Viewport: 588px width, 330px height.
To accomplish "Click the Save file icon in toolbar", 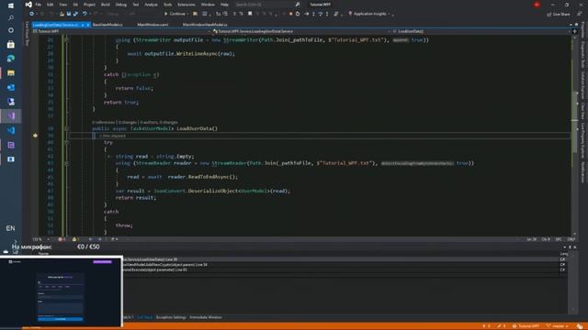I will pos(69,14).
